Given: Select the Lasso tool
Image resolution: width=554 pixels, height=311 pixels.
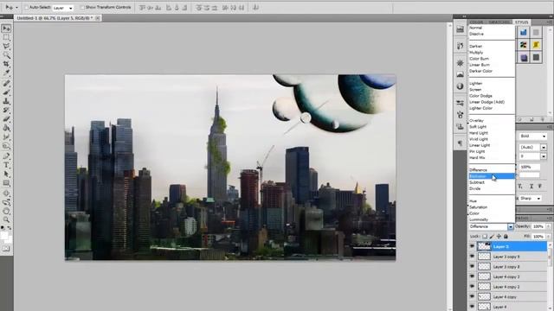Looking at the screenshot, I should coord(6,46).
